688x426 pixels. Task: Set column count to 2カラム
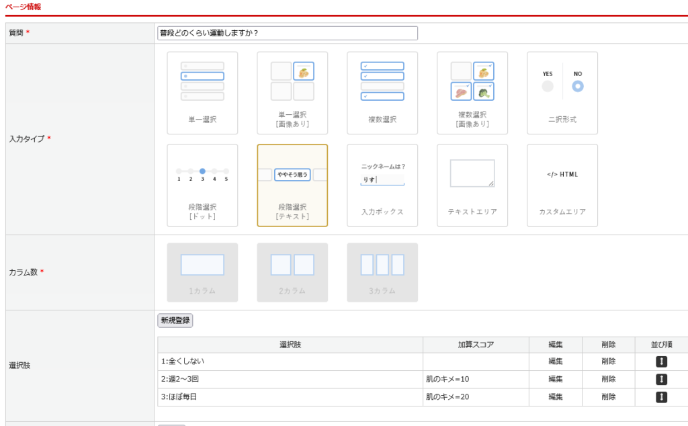(292, 272)
